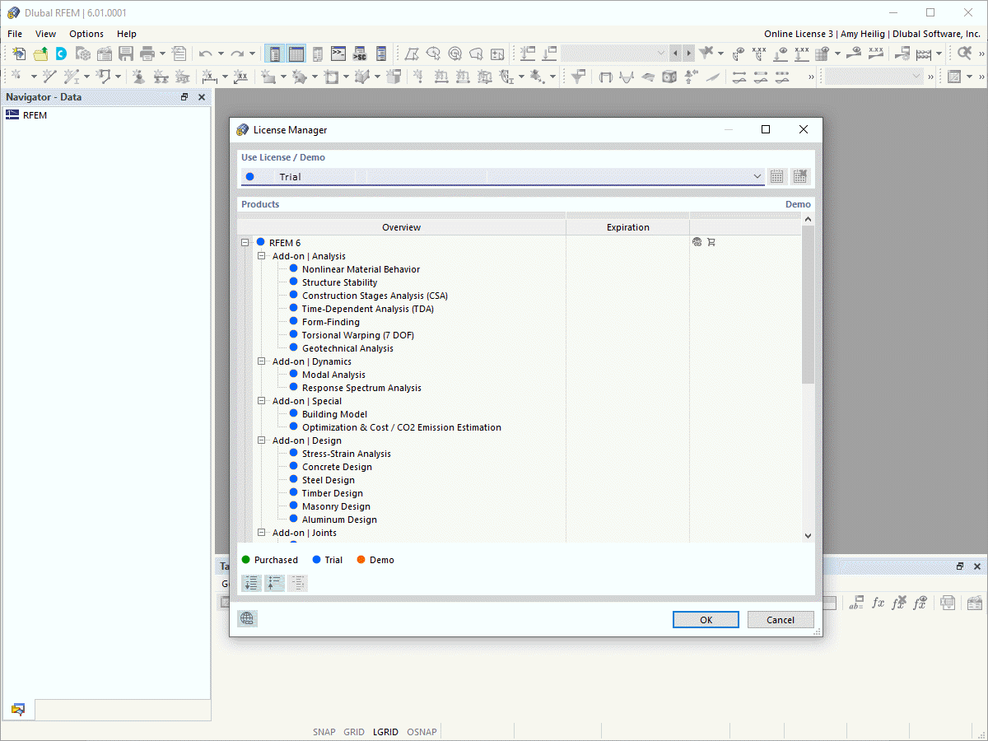Click the globe icon next to RFEM 6
Screen dimensions: 988x741
pyautogui.click(x=696, y=241)
